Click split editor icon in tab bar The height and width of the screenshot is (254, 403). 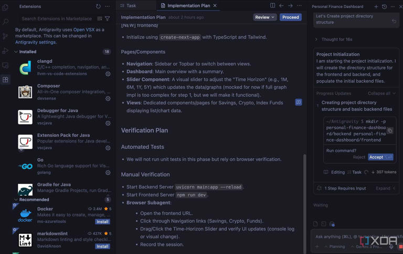pyautogui.click(x=272, y=6)
